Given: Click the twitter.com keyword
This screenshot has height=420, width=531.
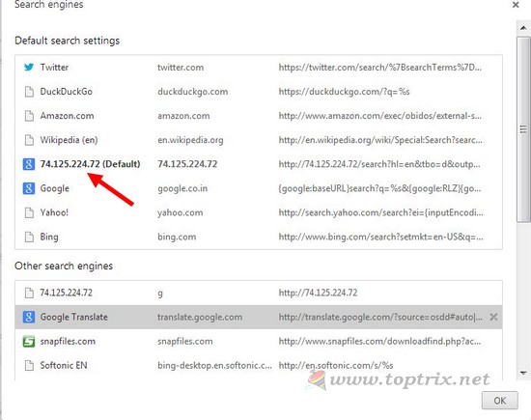Looking at the screenshot, I should point(181,67).
